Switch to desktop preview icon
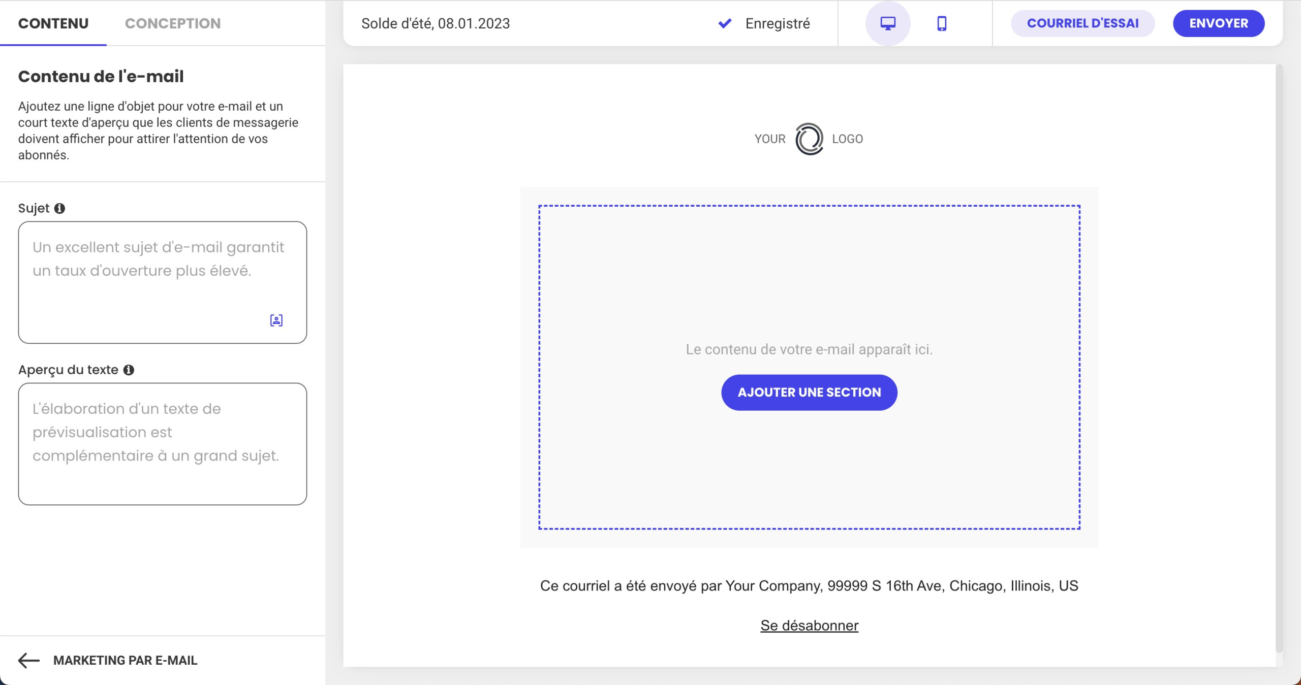This screenshot has width=1301, height=685. coord(888,23)
